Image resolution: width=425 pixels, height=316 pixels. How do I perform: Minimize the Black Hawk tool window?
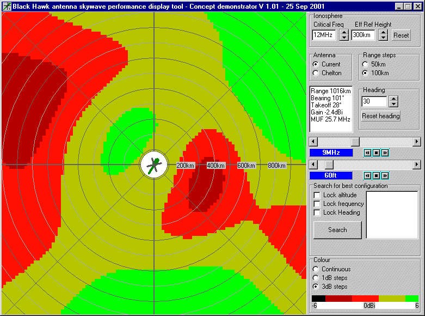[x=398, y=7]
